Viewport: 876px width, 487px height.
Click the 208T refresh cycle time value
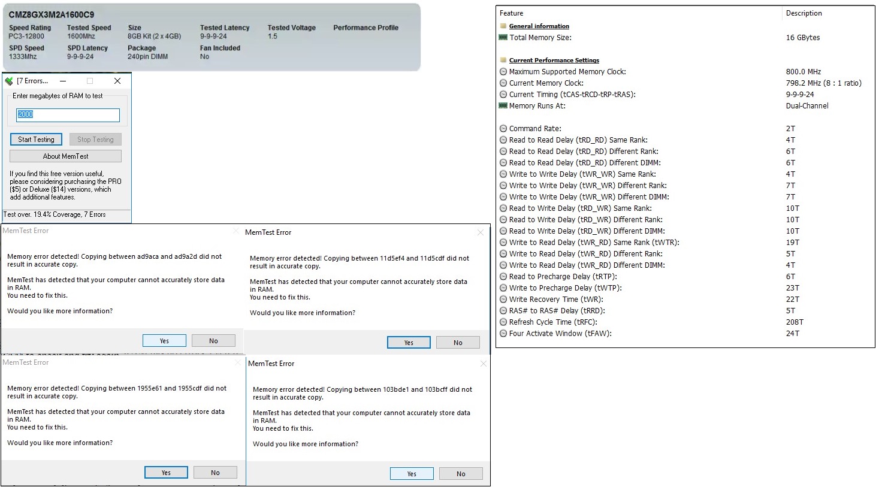pos(795,322)
